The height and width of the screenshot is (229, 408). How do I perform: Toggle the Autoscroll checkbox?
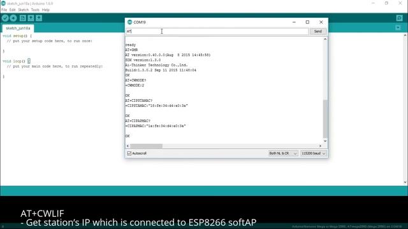[x=129, y=153]
